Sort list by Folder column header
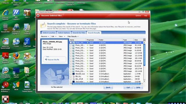This screenshot has width=186, height=104. (110, 40)
